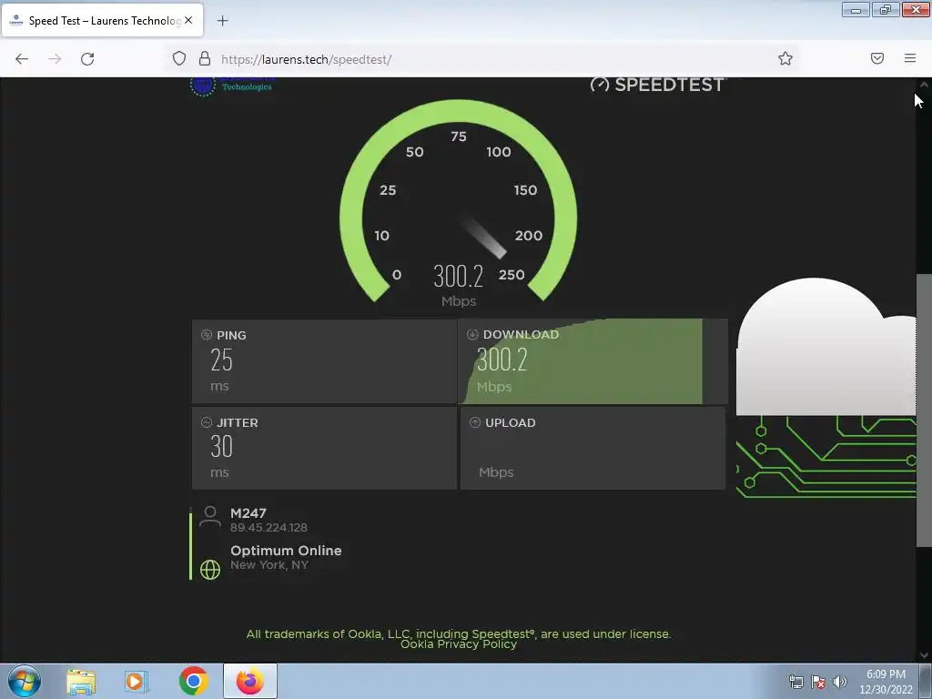Screen dimensions: 932x699
Task: Click the trademarks of Ookla notice text
Action: coord(459,634)
